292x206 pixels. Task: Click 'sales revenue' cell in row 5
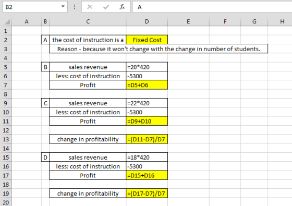point(88,67)
